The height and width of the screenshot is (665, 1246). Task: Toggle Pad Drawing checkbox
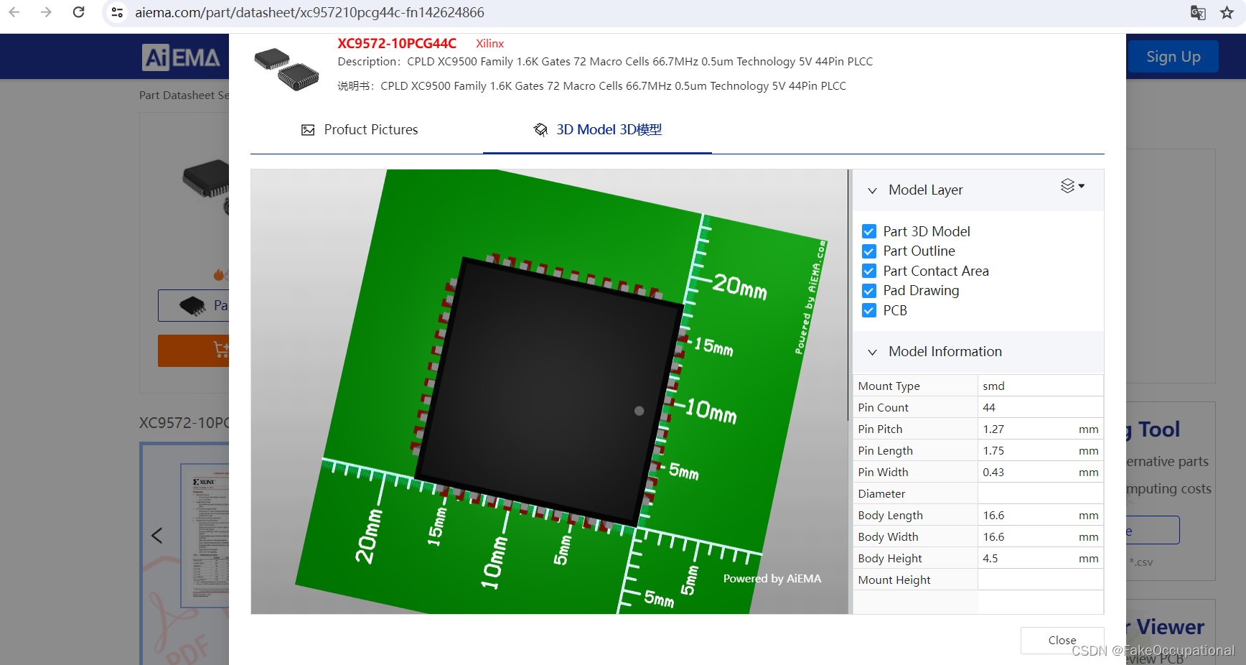868,291
